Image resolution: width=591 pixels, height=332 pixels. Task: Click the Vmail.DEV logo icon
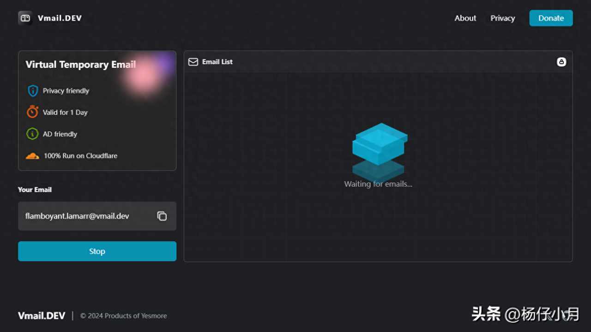(x=25, y=18)
